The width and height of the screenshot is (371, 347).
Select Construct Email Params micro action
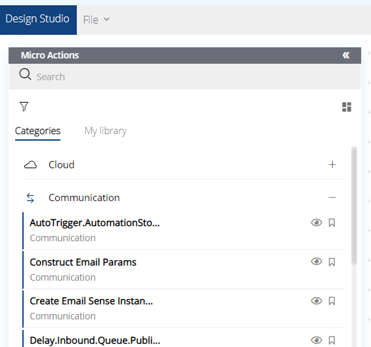[183, 269]
